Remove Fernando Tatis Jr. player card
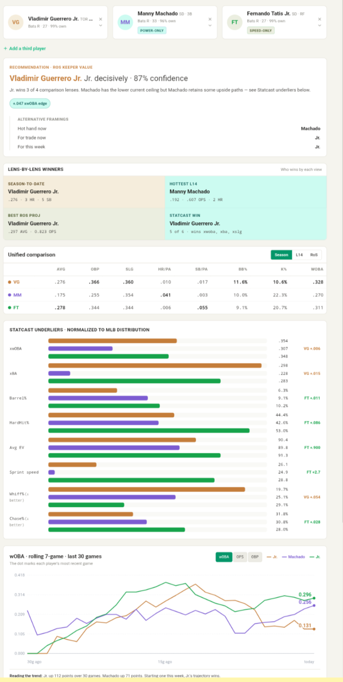This screenshot has width=343, height=682. 319,19
